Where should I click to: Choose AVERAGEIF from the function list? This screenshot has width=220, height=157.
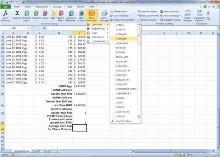124,39
